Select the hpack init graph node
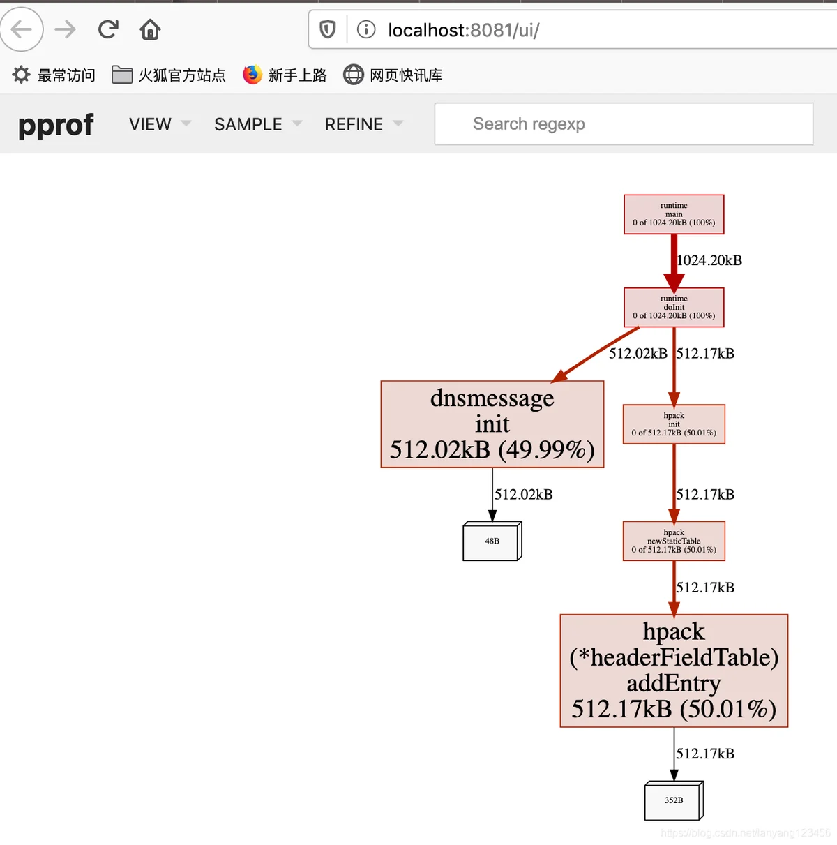 (x=674, y=424)
